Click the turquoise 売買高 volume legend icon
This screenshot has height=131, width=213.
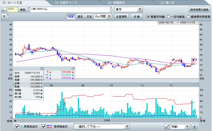pos(21,126)
